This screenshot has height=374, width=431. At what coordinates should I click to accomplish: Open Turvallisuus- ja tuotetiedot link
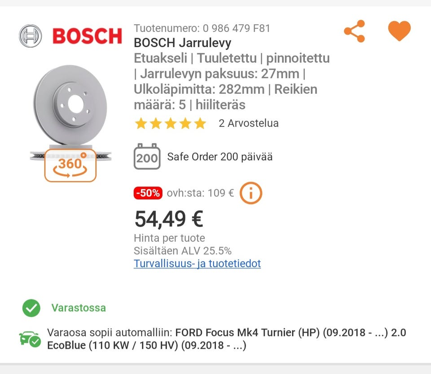(x=197, y=264)
